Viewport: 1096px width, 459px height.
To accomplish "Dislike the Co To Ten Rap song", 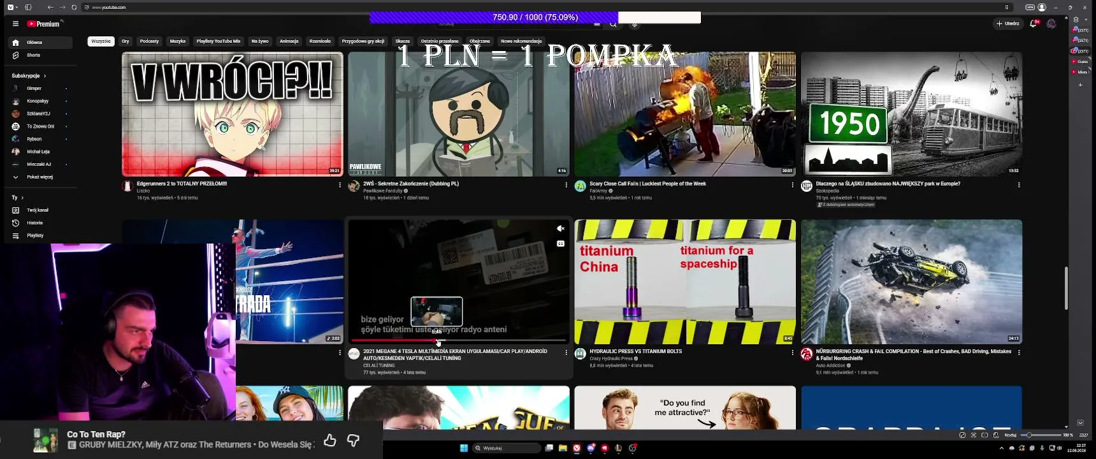I will point(353,441).
